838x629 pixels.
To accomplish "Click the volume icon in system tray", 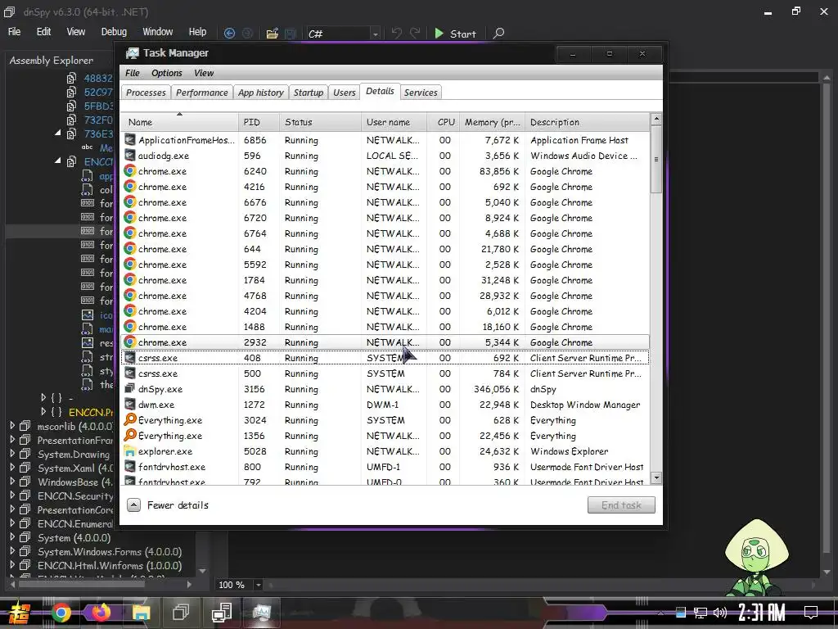I will pos(720,613).
